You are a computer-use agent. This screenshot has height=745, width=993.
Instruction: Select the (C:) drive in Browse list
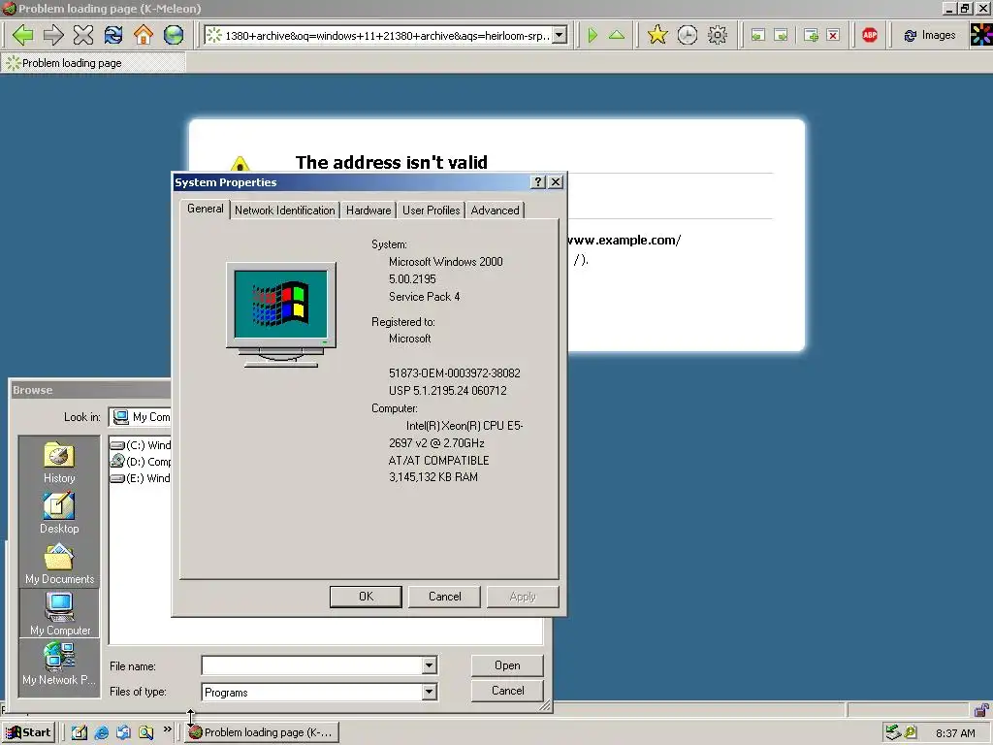click(141, 444)
